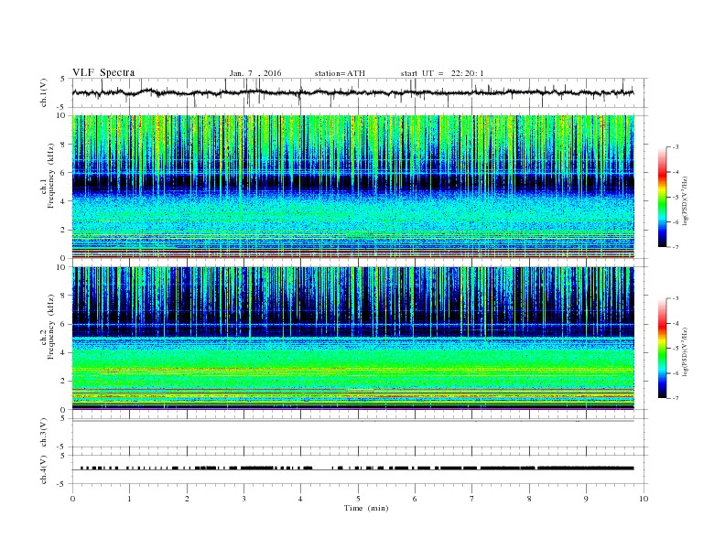Click the "station=ATH" header text

(340, 73)
